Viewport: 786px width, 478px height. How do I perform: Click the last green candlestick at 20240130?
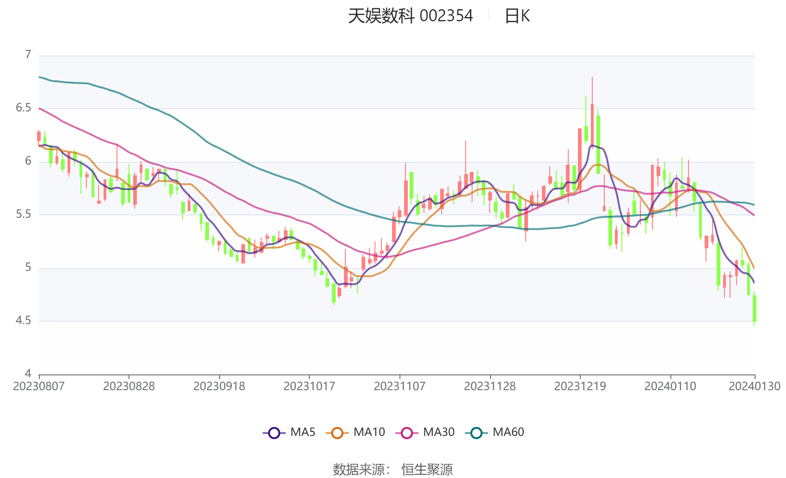coord(755,308)
